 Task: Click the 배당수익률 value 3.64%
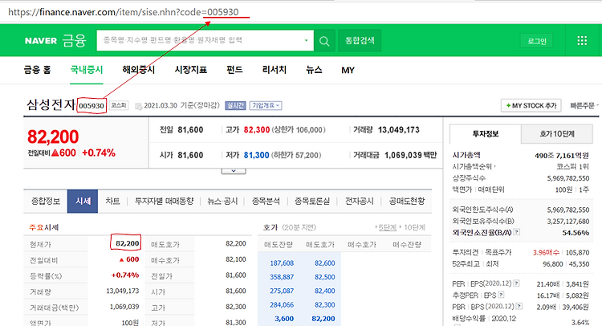(580, 322)
